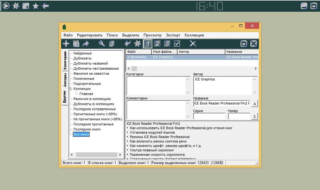This screenshot has height=190, width=320.
Task: Click the X delete icon in the toolbar
Action: pos(193,44)
